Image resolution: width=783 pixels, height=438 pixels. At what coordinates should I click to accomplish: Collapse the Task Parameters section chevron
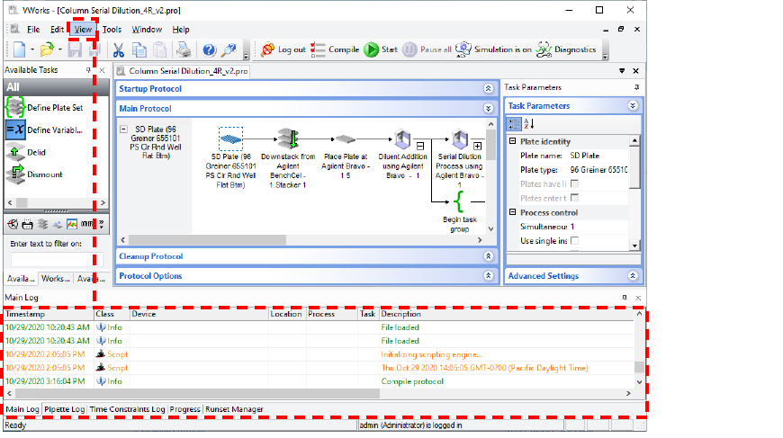633,106
